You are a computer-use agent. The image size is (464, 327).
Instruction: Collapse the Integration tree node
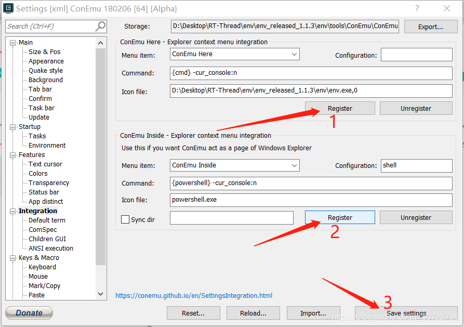(12, 211)
